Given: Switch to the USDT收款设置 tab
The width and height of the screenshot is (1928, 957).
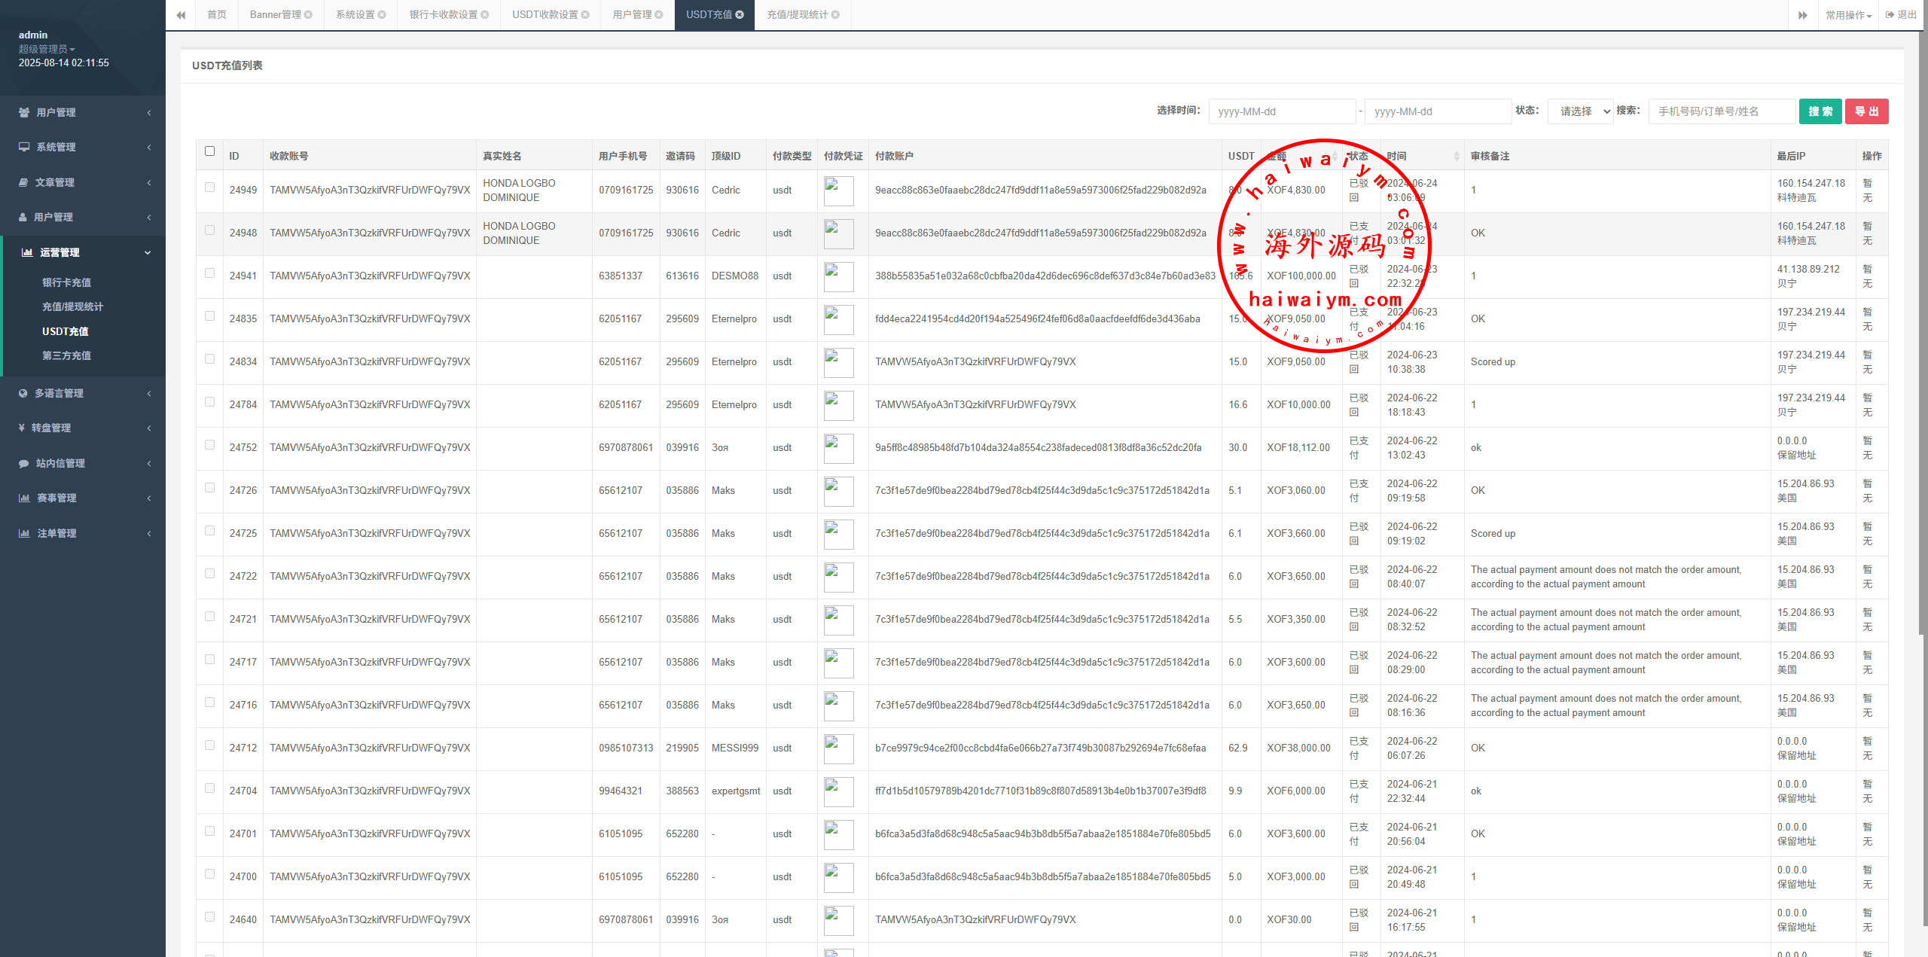Looking at the screenshot, I should [545, 15].
